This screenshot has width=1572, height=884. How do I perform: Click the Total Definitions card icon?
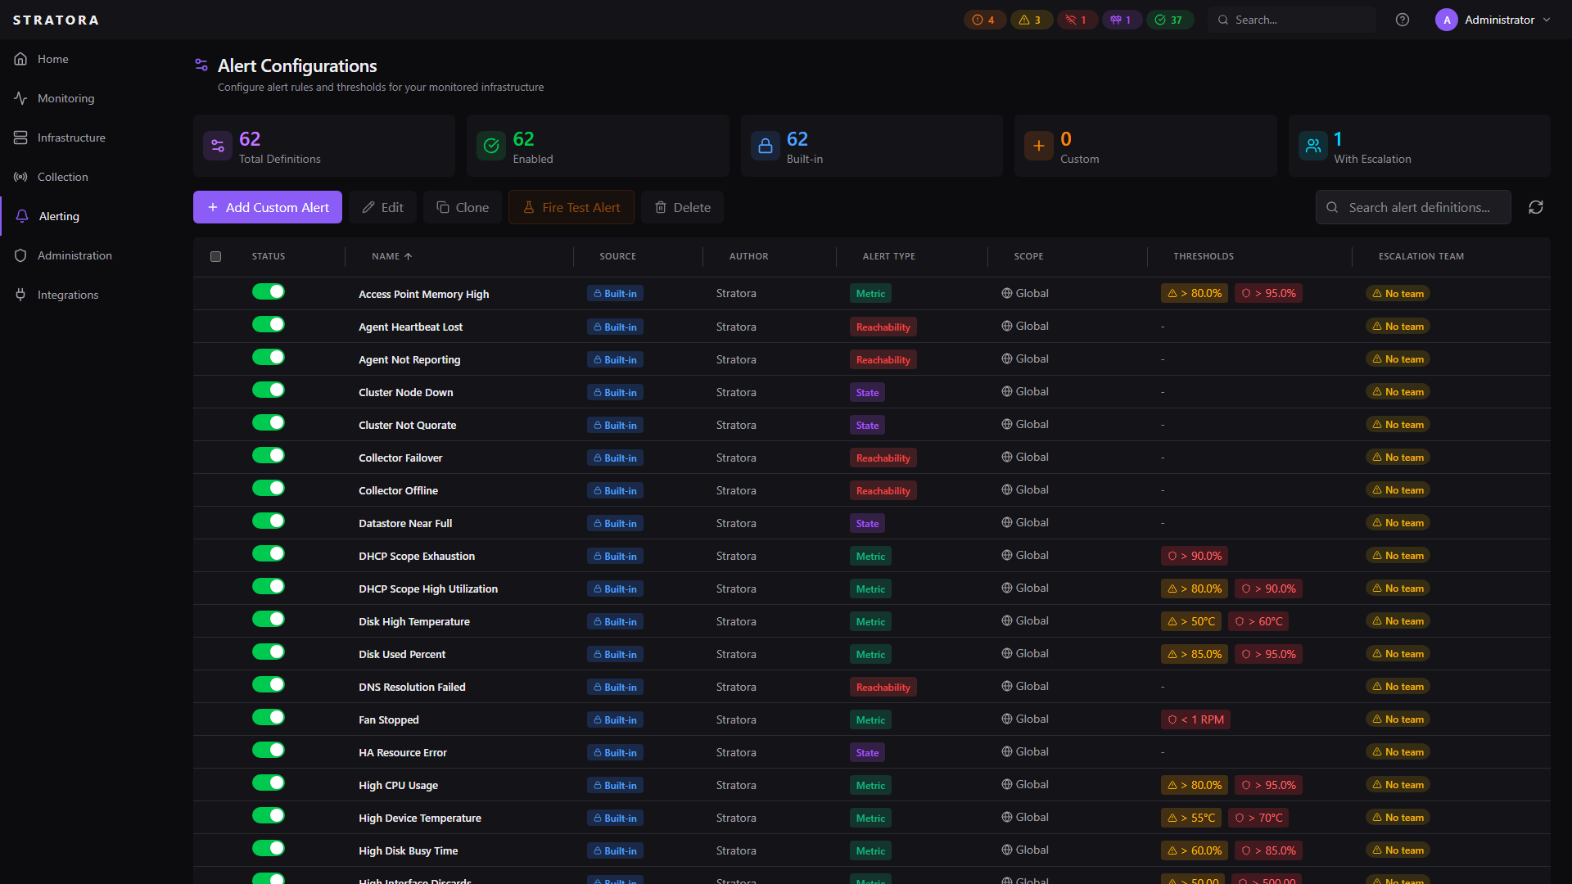pyautogui.click(x=218, y=146)
